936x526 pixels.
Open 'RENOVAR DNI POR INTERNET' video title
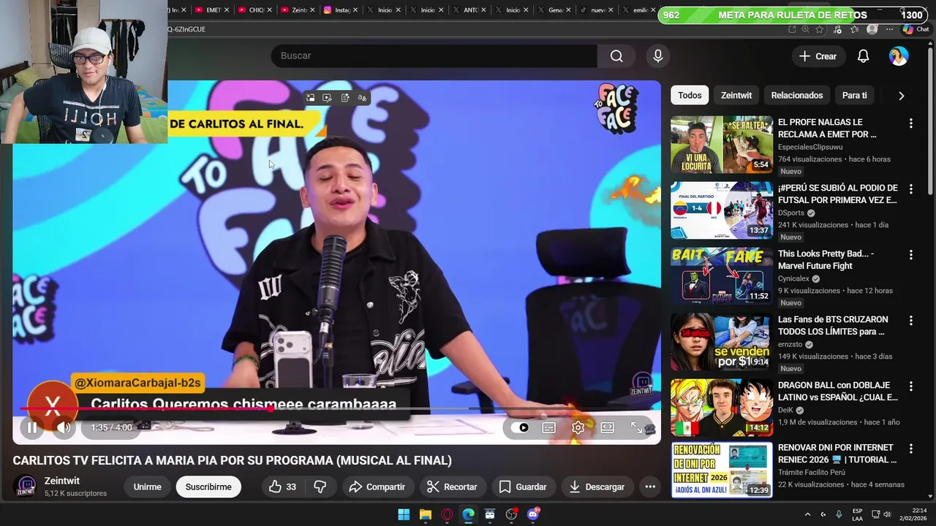[837, 454]
